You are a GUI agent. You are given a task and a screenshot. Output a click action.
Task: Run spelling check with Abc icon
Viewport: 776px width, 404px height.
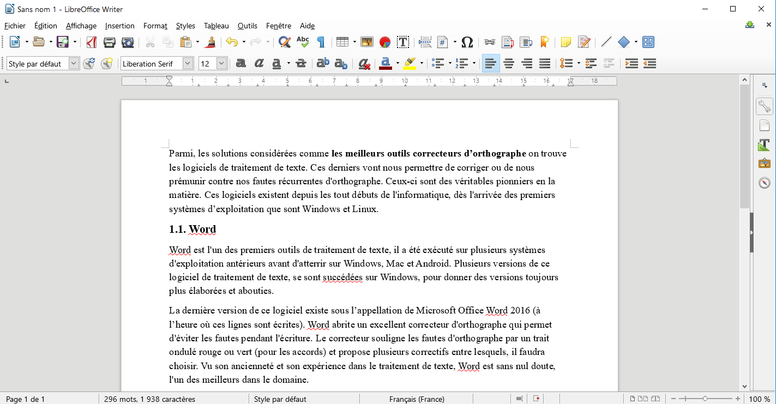coord(303,42)
